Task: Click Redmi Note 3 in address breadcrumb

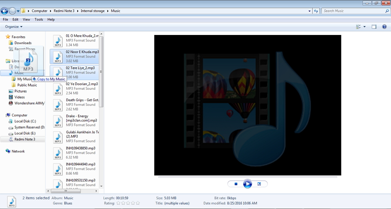Action: (64, 11)
